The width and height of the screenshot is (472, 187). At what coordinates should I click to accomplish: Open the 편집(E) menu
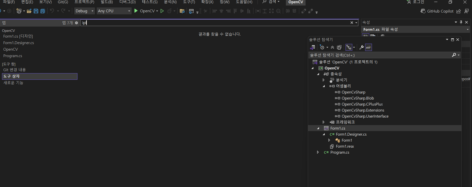(x=27, y=2)
